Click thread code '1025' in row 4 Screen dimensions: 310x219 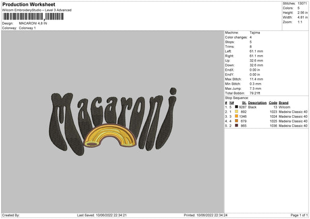[273, 121]
